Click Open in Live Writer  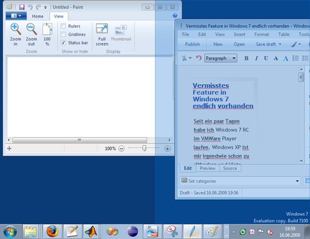[239, 44]
